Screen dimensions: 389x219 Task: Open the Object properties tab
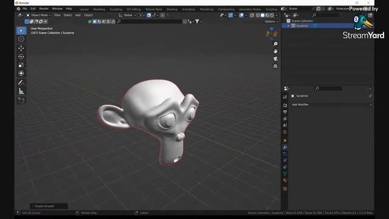(285, 141)
